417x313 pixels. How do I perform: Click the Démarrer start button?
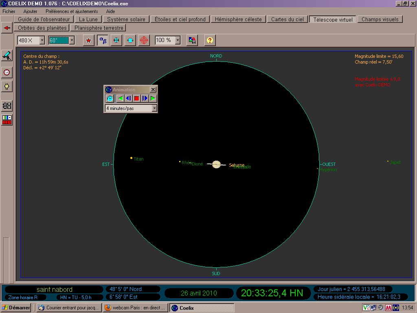[16, 308]
